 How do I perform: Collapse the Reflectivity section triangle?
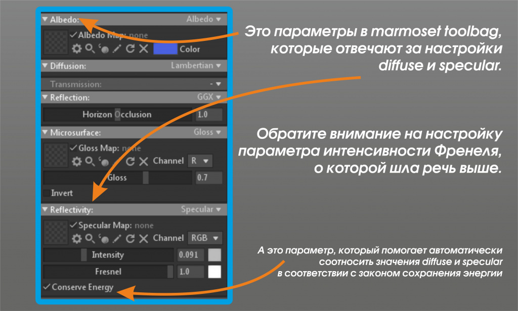pos(45,210)
